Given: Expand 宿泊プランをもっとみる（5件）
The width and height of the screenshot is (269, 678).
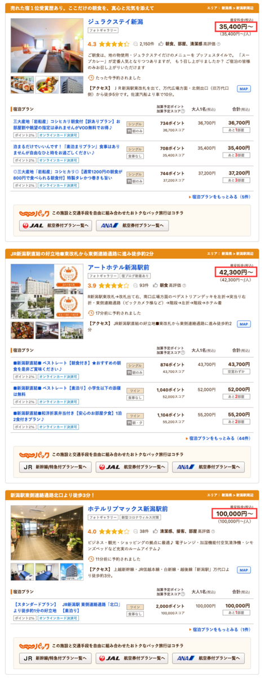Looking at the screenshot, I should 221,197.
